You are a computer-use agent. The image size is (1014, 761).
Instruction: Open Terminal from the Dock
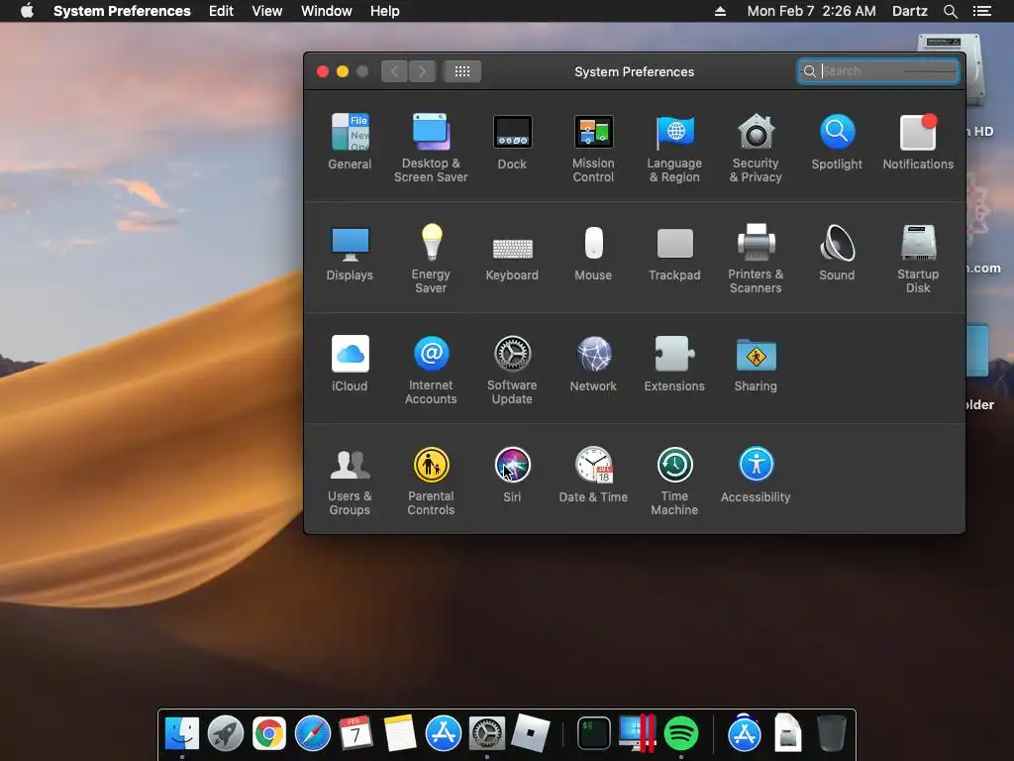click(x=594, y=734)
